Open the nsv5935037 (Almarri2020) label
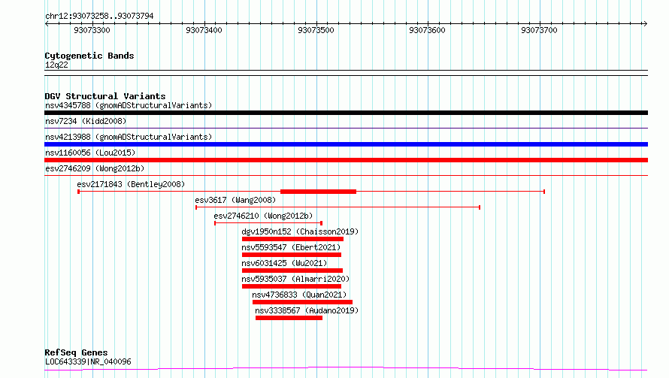 [295, 279]
